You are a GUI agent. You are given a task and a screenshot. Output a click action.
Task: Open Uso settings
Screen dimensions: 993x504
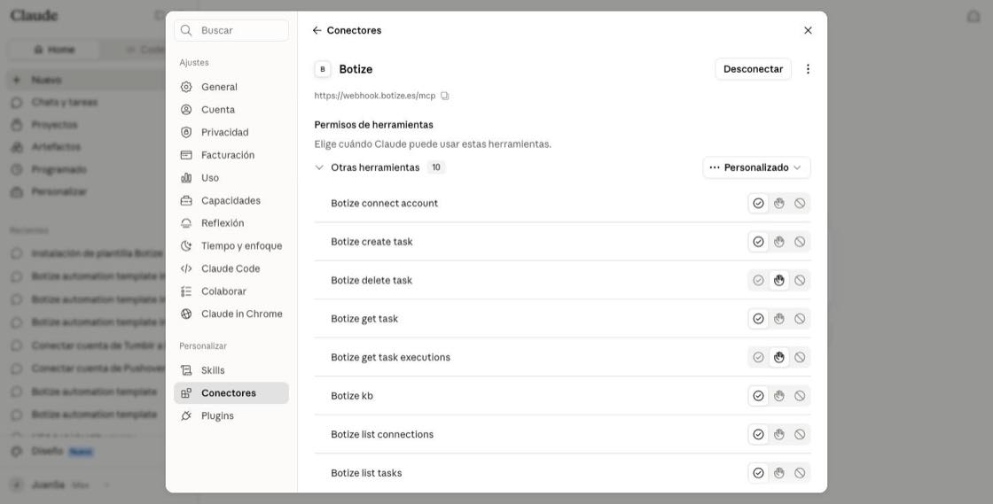231,178
